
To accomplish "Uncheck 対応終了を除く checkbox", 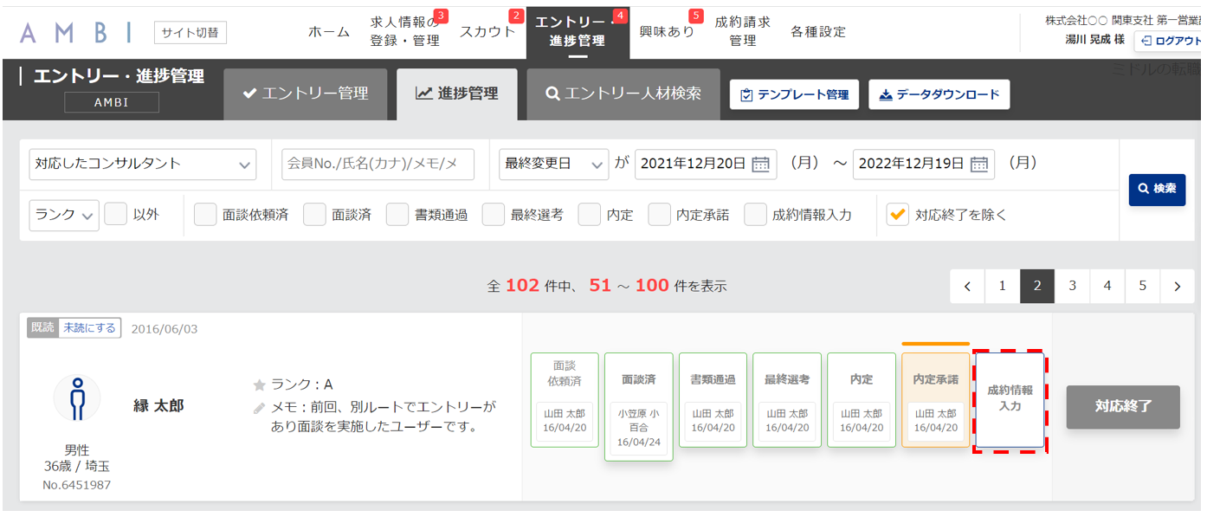I will pos(898,214).
